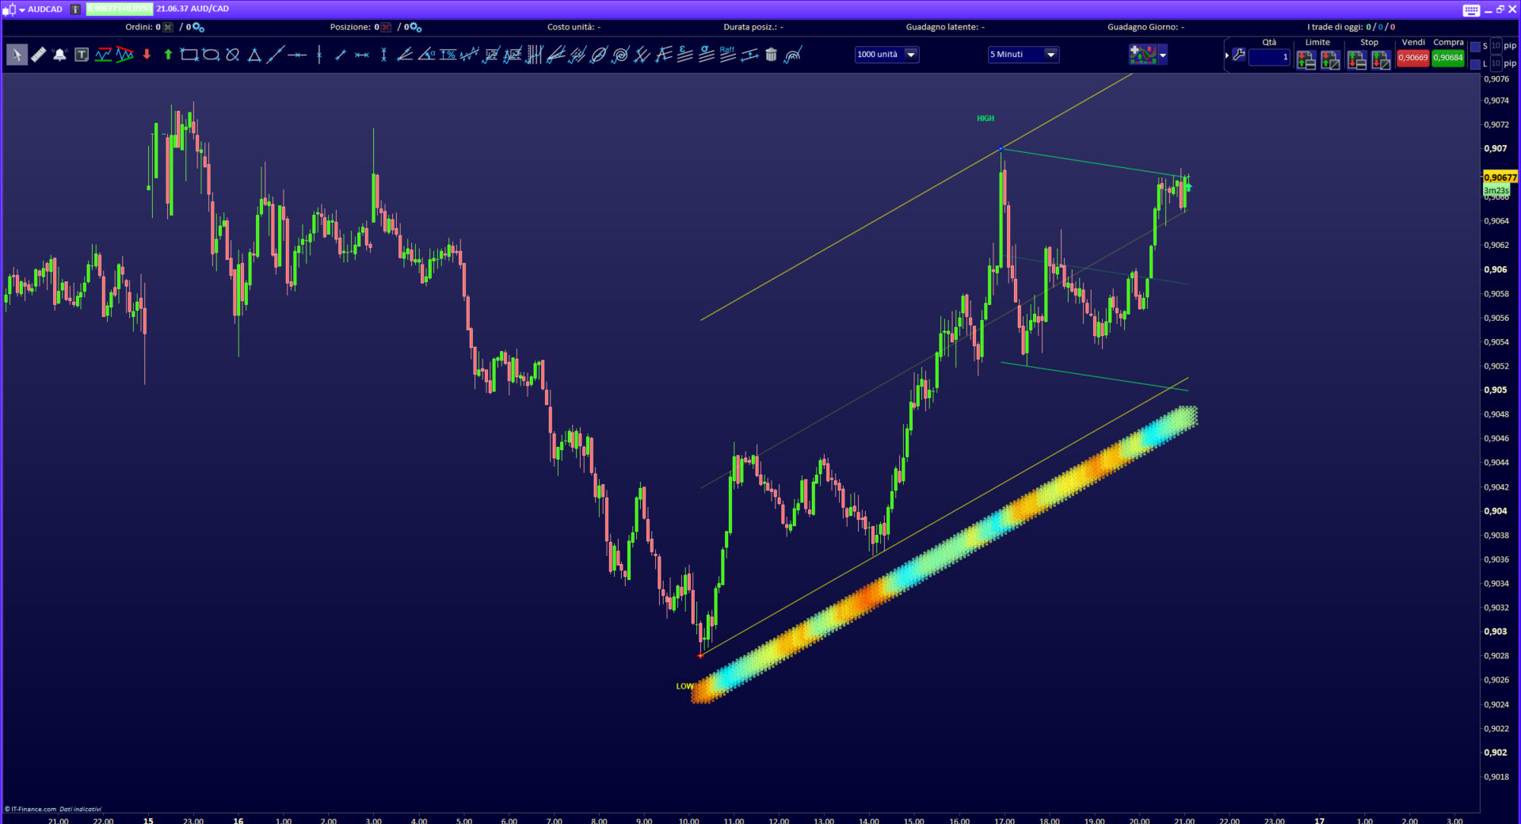1521x824 pixels.
Task: Click the Vendi price 0,90669 button
Action: [1412, 58]
